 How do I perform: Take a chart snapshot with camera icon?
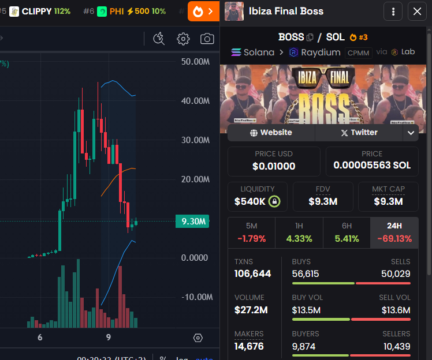pos(207,39)
